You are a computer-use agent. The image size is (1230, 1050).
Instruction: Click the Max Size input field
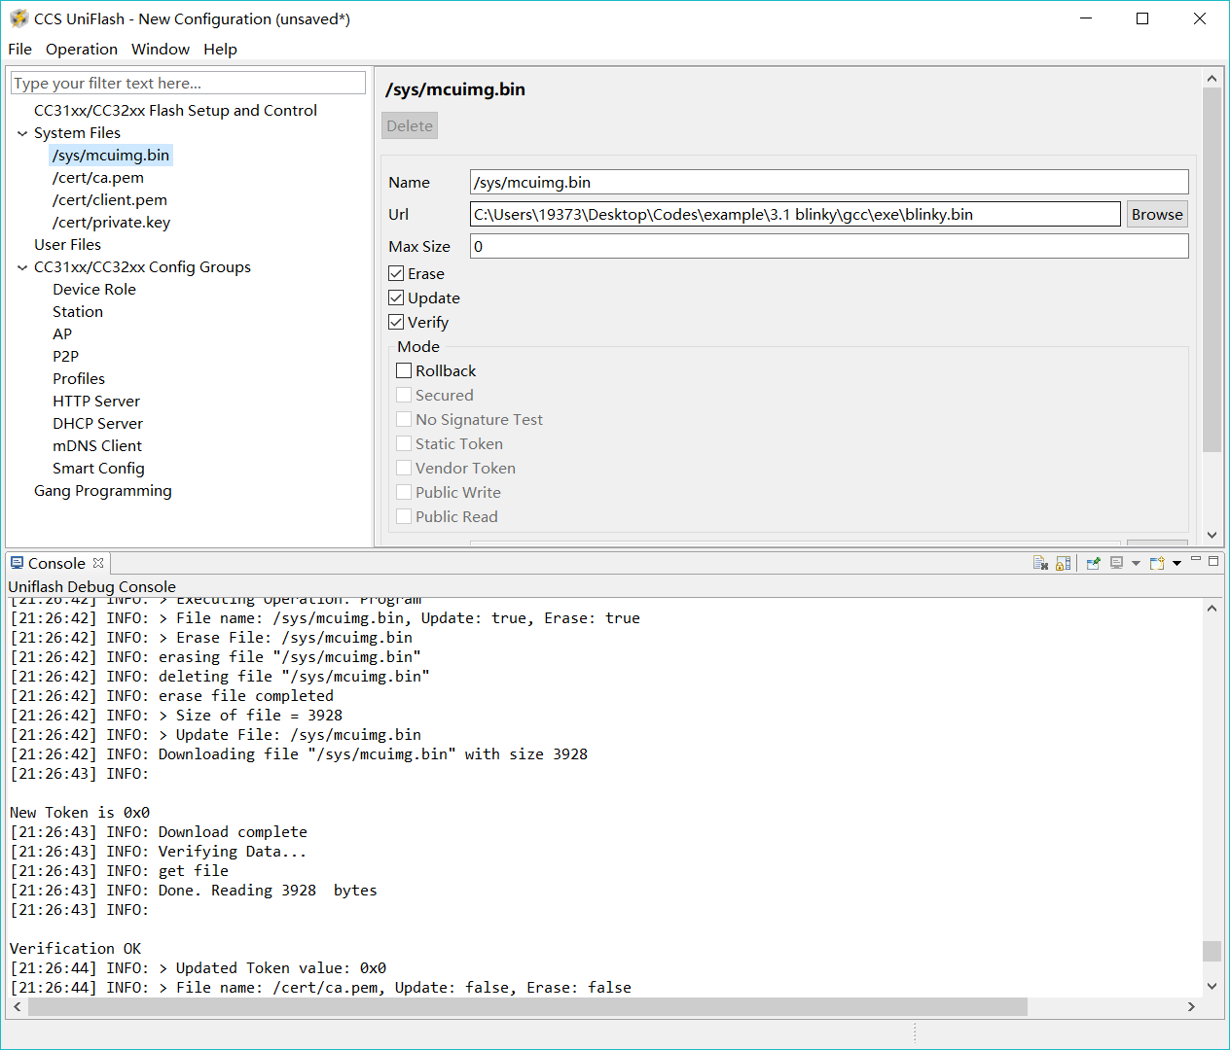tap(828, 246)
